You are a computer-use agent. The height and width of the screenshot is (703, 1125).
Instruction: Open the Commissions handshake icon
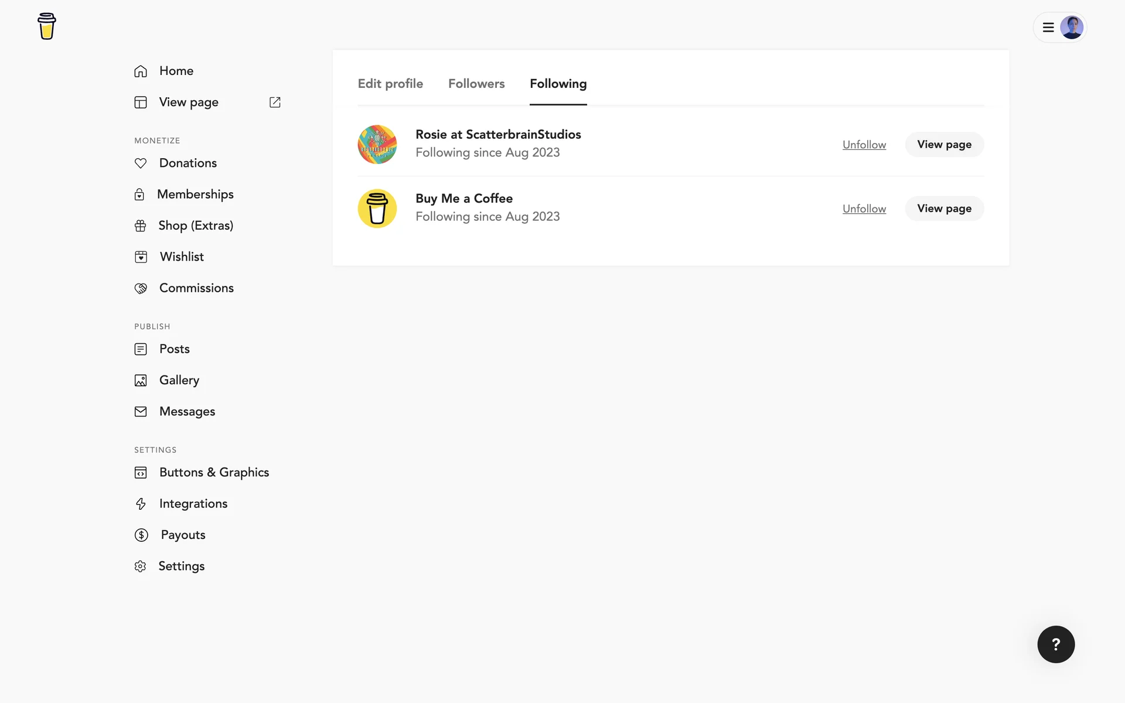click(x=141, y=288)
